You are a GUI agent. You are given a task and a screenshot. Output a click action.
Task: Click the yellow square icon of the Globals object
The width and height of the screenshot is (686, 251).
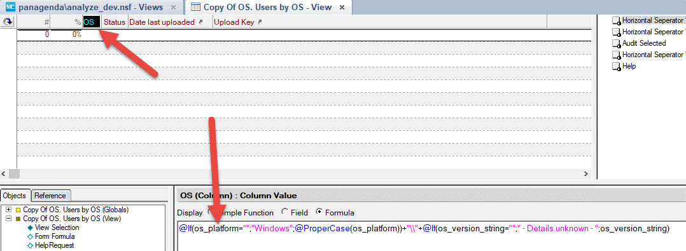18,210
